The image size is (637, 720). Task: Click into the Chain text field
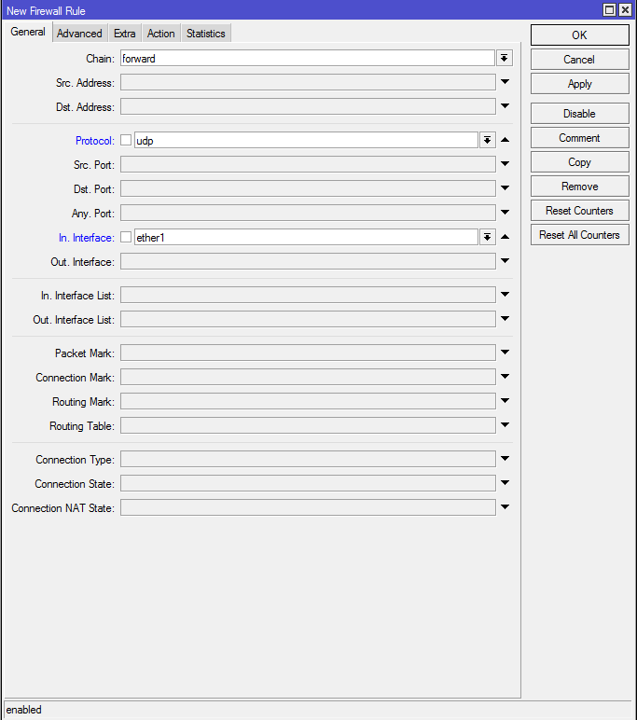point(307,59)
